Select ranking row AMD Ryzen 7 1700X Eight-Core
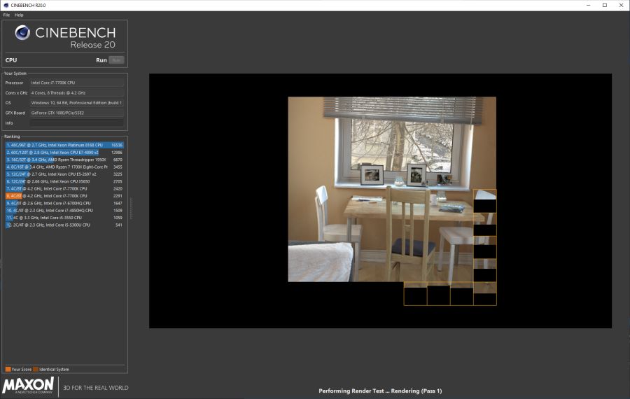 (64, 167)
